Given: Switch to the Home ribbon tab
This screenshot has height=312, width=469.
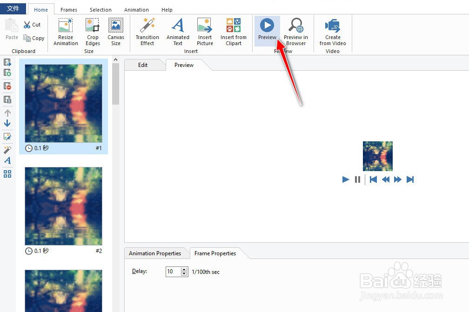Looking at the screenshot, I should click(40, 10).
